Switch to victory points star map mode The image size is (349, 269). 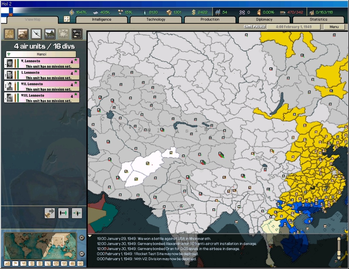coord(80,264)
